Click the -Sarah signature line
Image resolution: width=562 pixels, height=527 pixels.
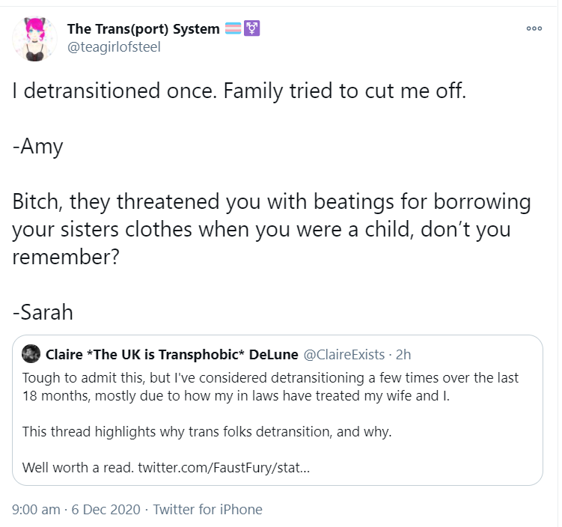[x=43, y=312]
